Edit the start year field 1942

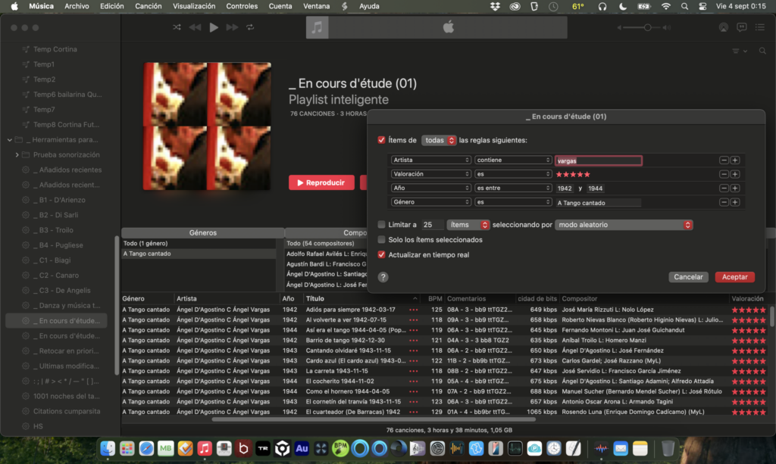coord(564,188)
